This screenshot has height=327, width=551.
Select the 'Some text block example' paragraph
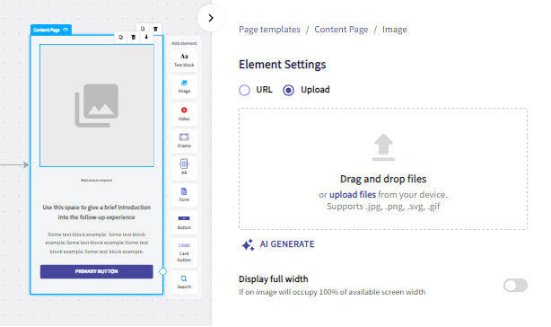[x=96, y=243]
